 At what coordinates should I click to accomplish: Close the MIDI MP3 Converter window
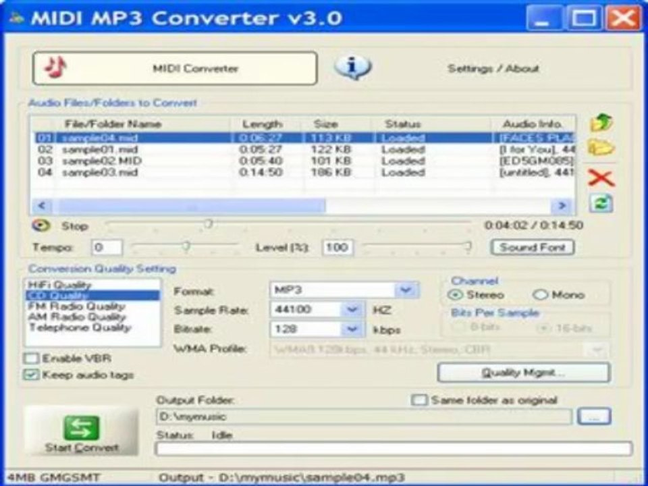point(623,18)
